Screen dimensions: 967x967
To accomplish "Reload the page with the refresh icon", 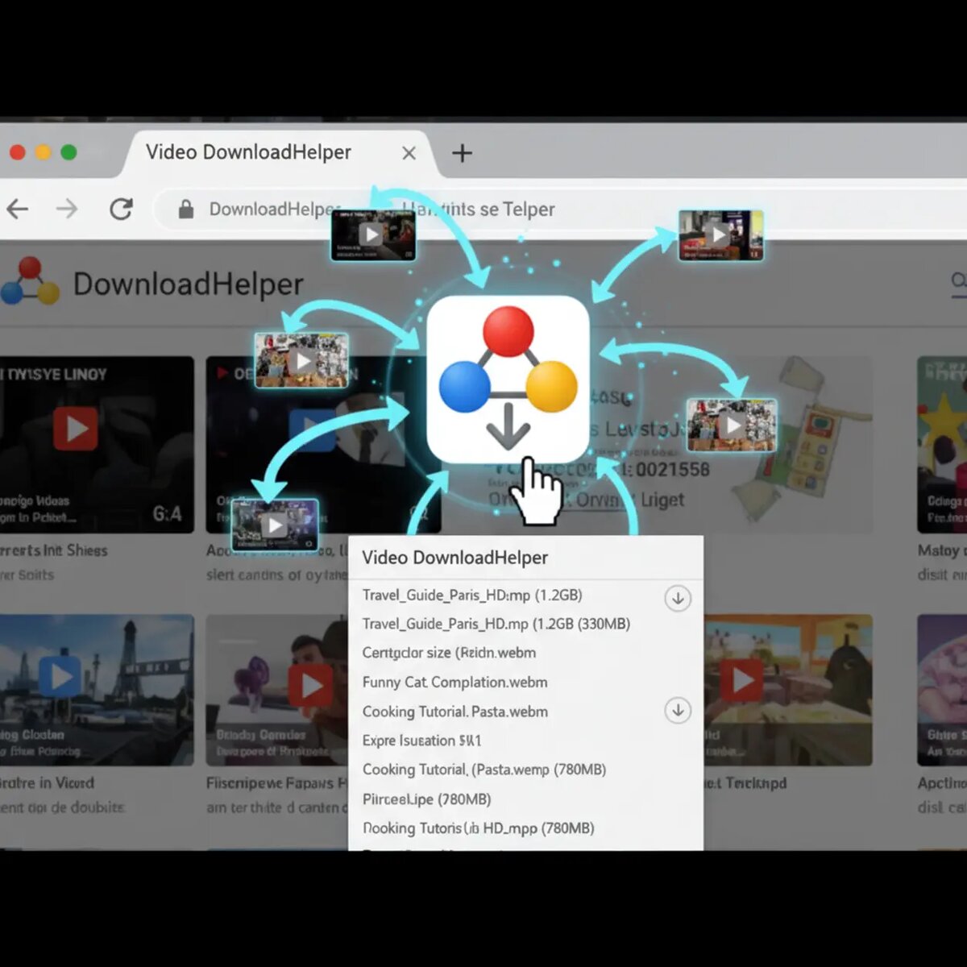I will tap(121, 210).
